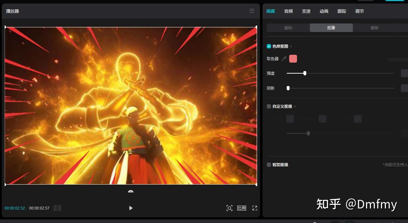
Task: Select the eyedropper color picker tool
Action: pos(284,59)
